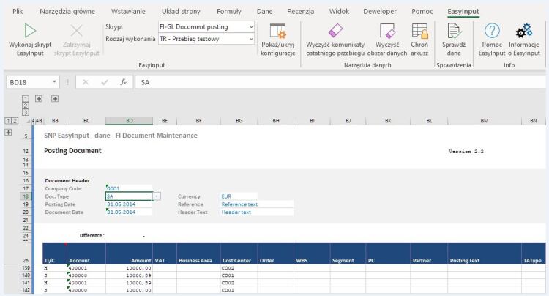
Task: Click the Pokaż/ukryj konfigurację icon
Action: pyautogui.click(x=277, y=32)
